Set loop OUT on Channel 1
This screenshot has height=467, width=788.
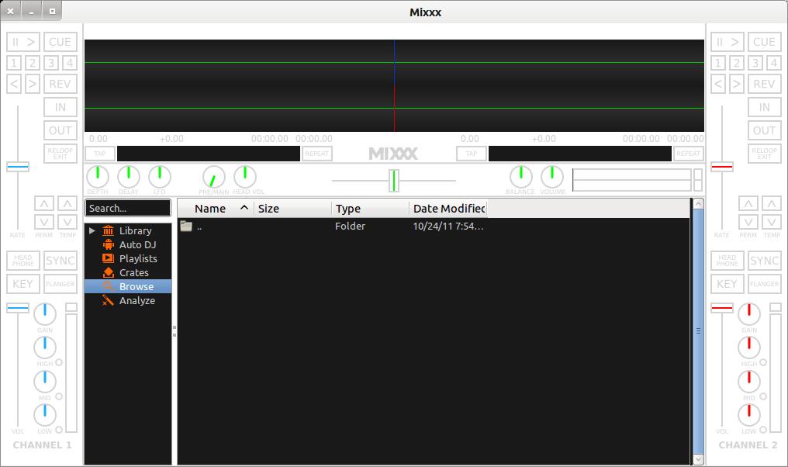(60, 130)
